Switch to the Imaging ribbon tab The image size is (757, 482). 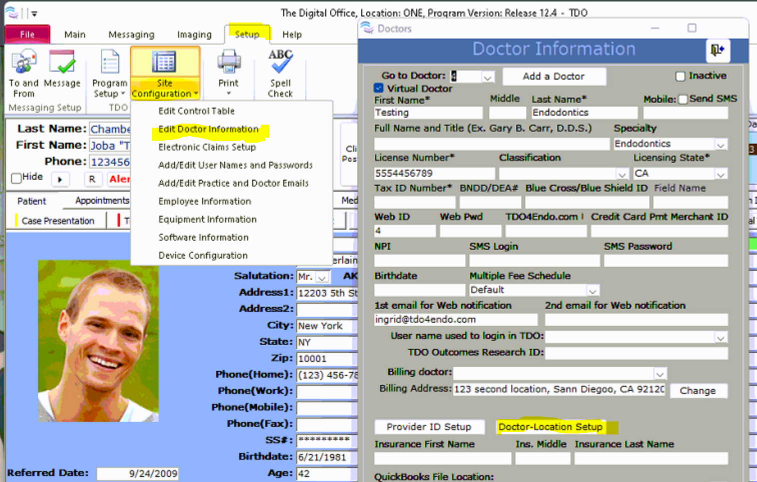(x=194, y=35)
